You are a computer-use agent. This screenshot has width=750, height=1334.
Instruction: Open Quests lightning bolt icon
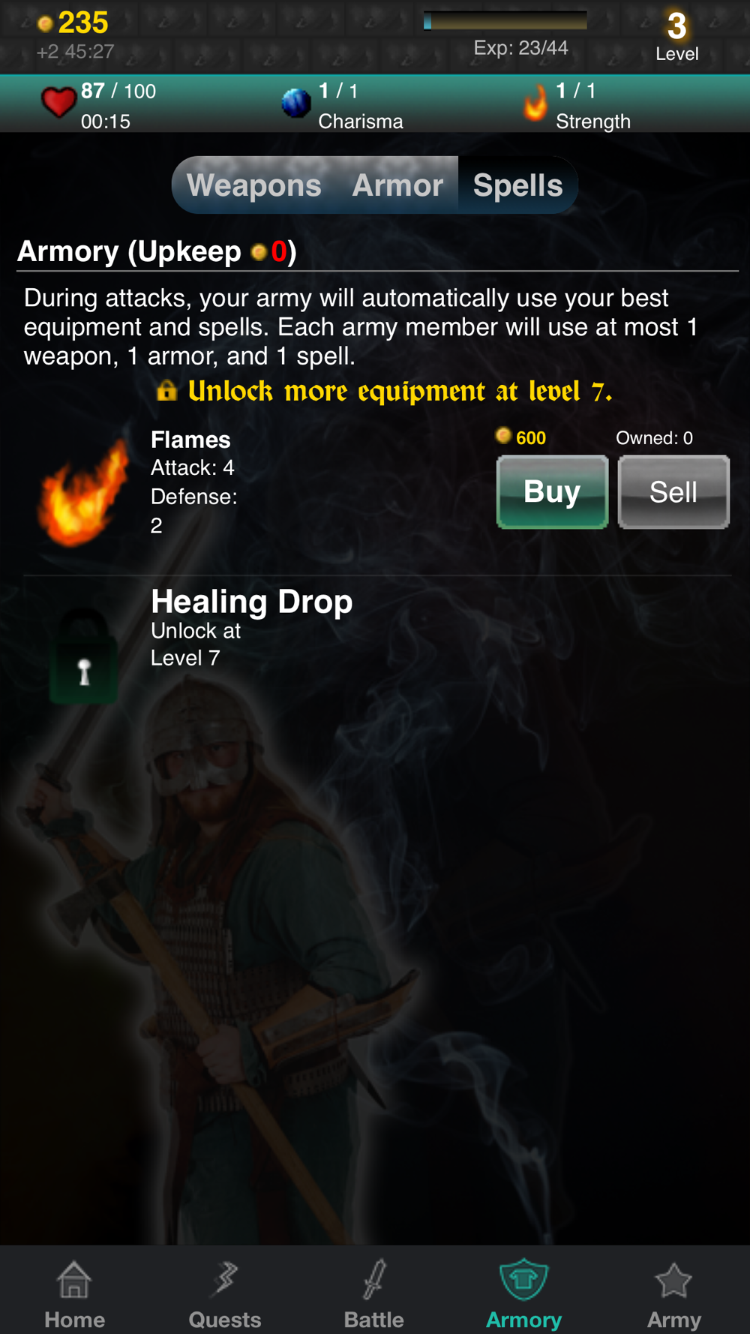(x=225, y=1280)
